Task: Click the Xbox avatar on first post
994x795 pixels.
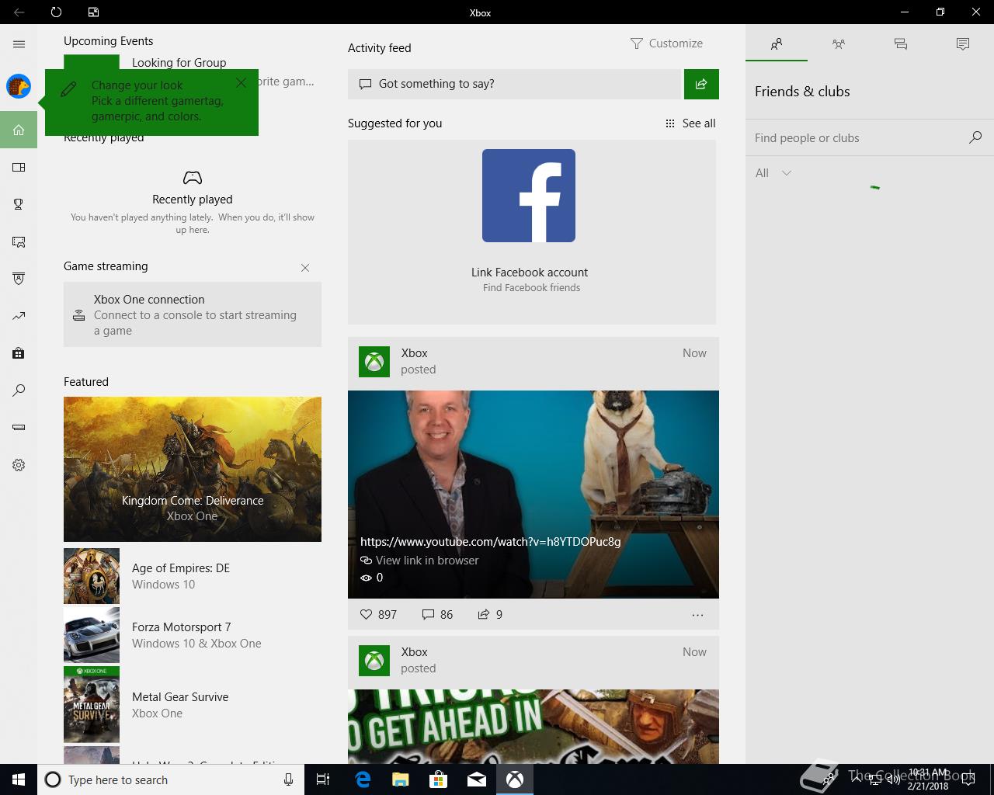Action: (374, 362)
